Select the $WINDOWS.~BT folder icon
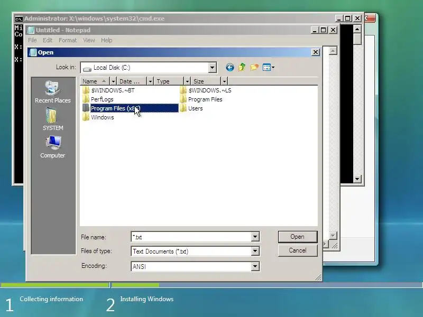 (86, 90)
